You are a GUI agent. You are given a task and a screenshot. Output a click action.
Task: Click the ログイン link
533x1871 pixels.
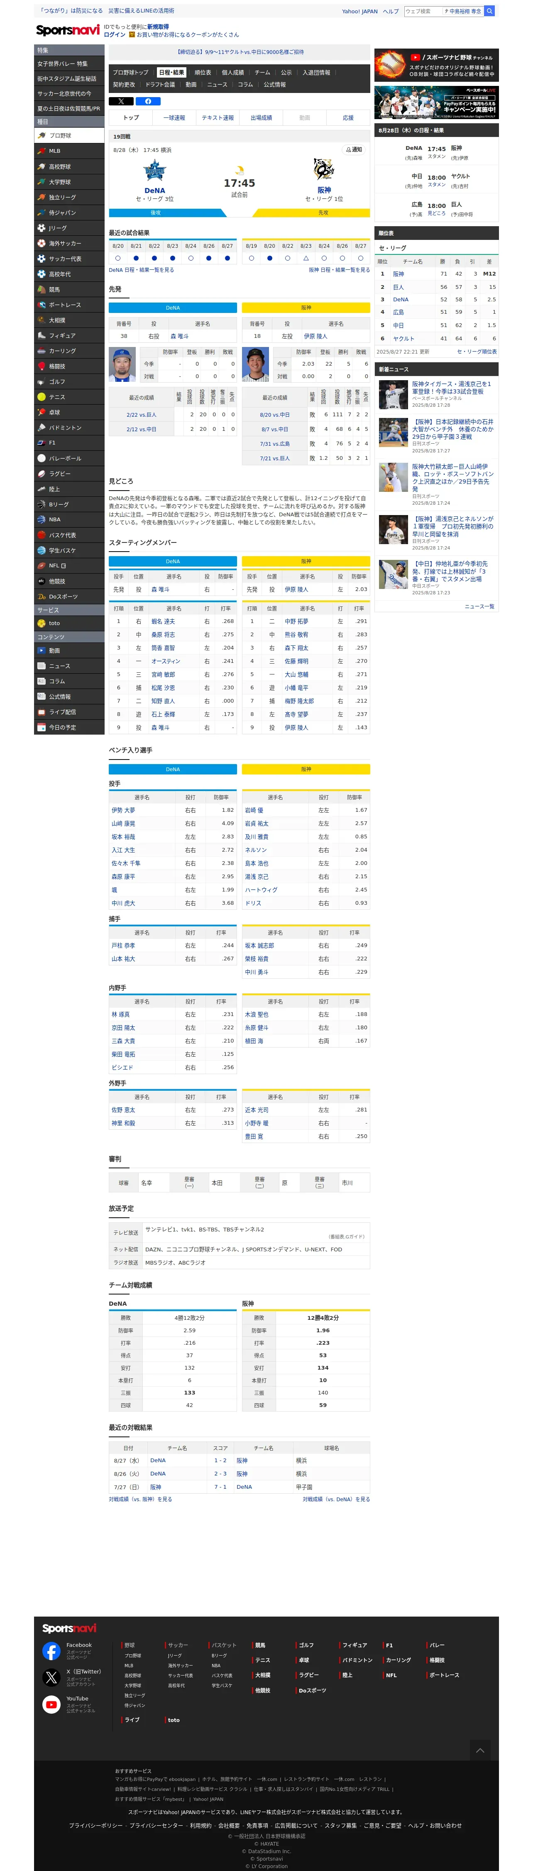click(x=115, y=35)
